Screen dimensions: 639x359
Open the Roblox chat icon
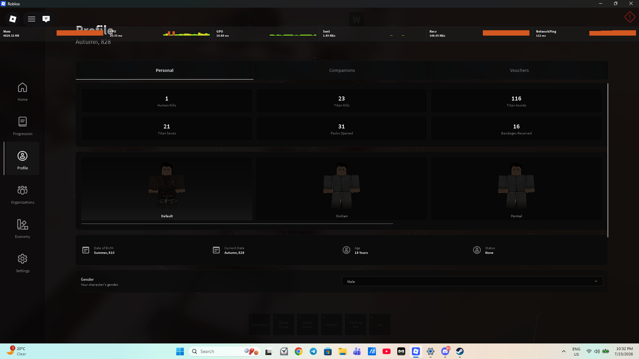pyautogui.click(x=46, y=19)
